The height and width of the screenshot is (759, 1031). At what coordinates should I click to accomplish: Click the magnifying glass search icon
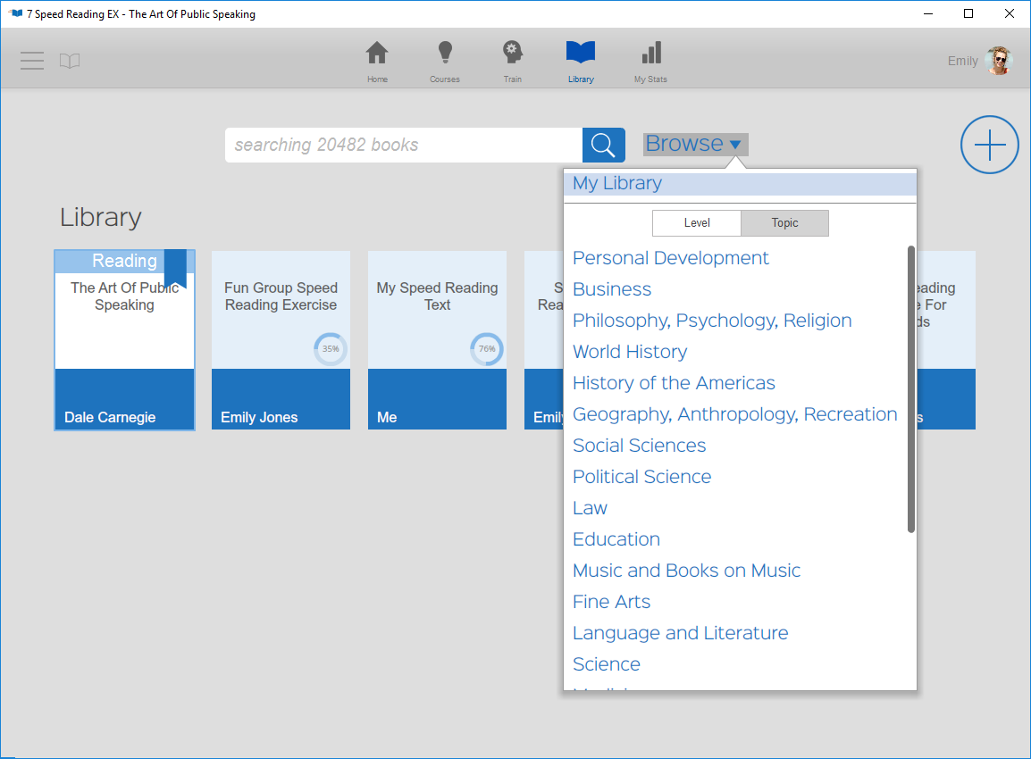coord(603,144)
